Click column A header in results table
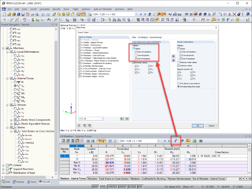This screenshot has height=189, width=252. [x=77, y=146]
